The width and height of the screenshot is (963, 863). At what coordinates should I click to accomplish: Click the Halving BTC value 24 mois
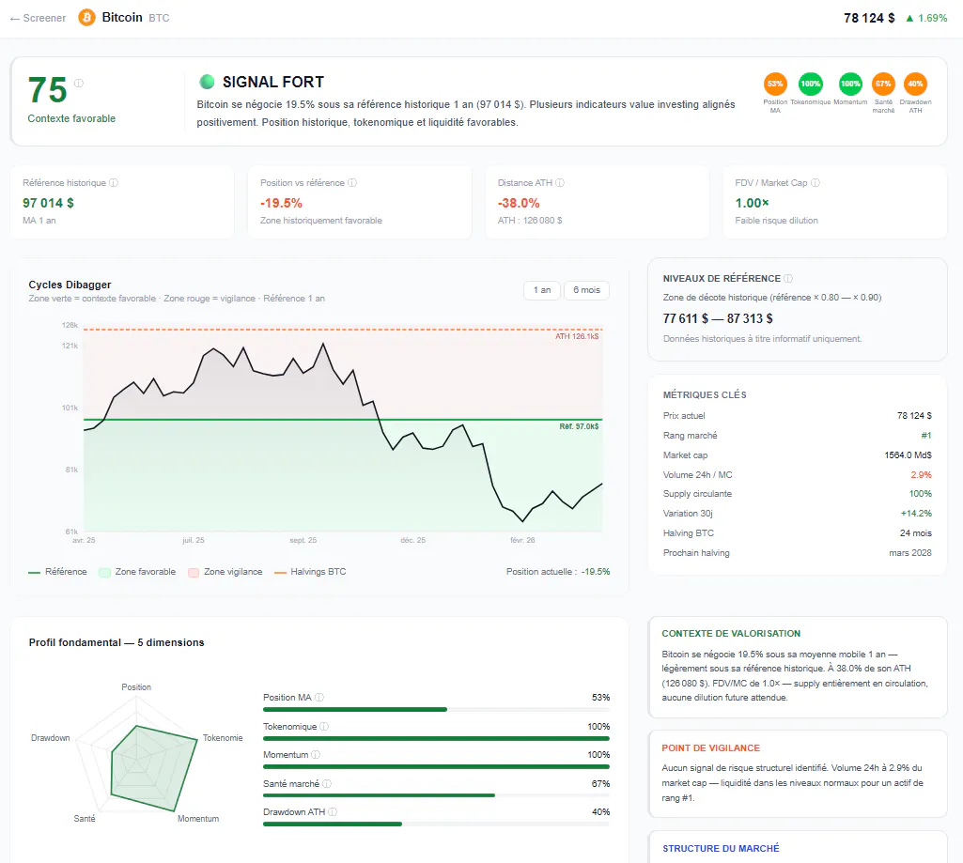[916, 533]
